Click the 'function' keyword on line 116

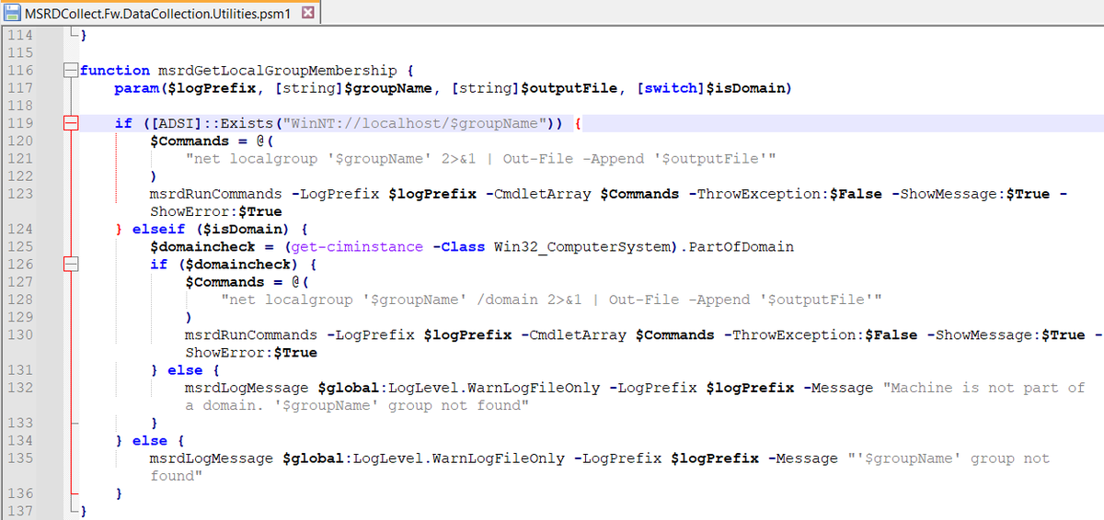pyautogui.click(x=115, y=71)
